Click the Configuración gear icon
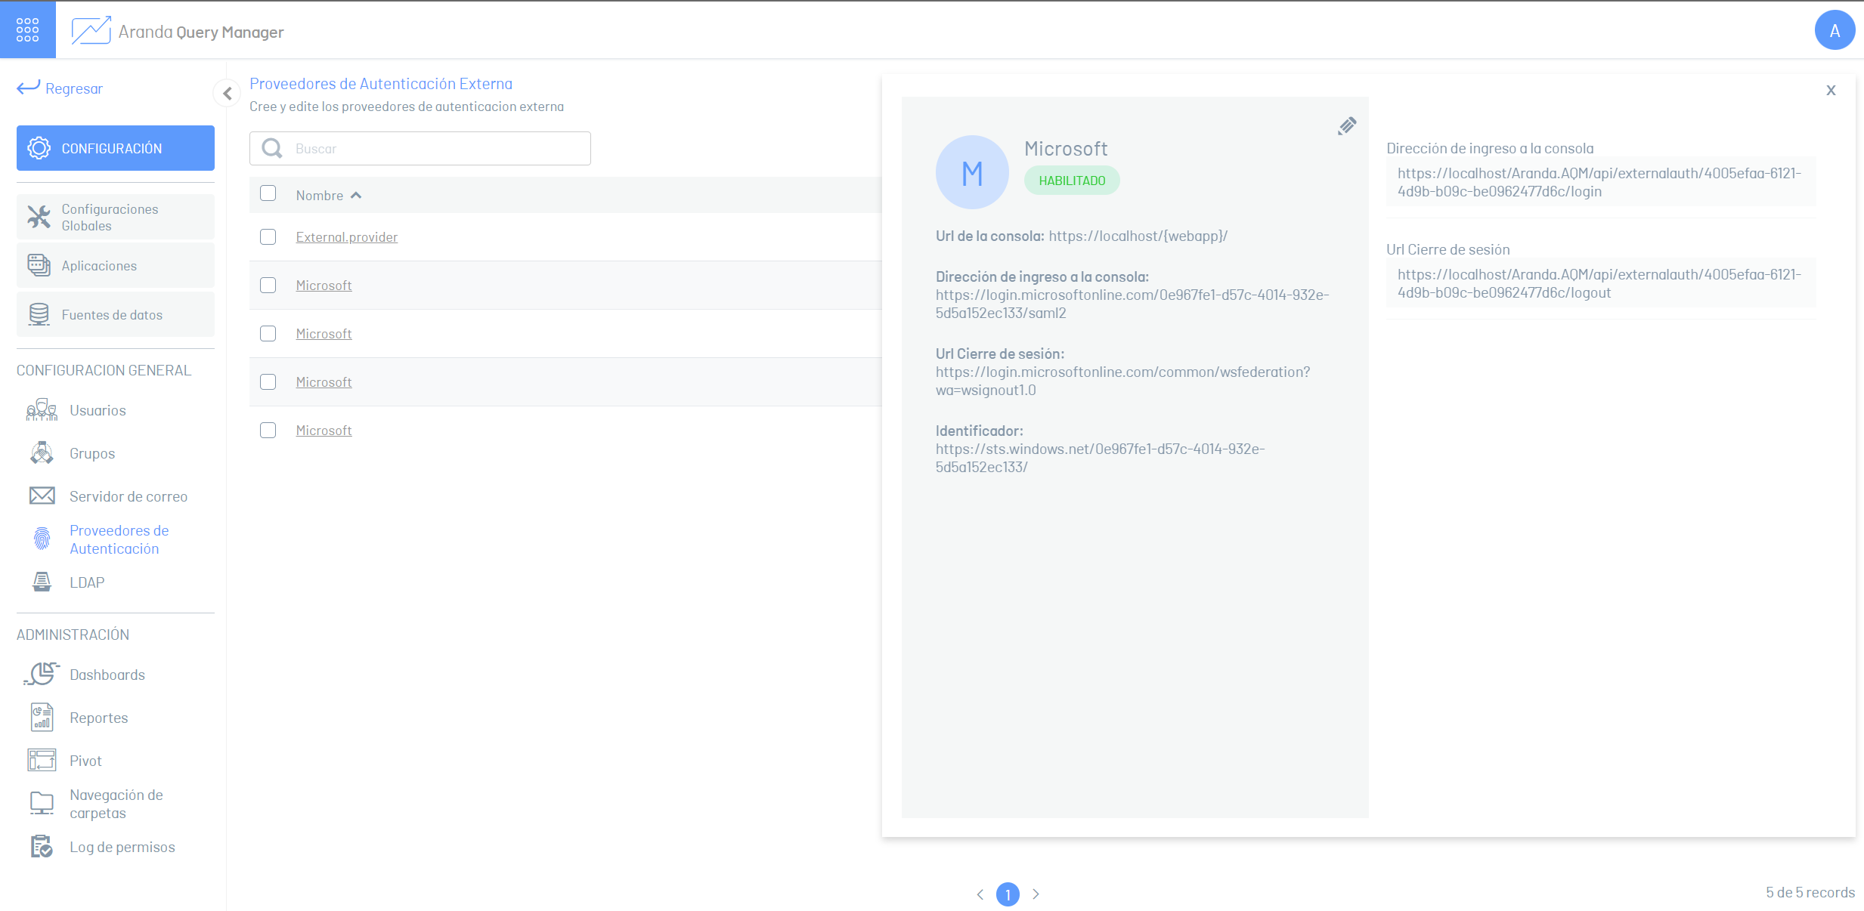 tap(39, 148)
